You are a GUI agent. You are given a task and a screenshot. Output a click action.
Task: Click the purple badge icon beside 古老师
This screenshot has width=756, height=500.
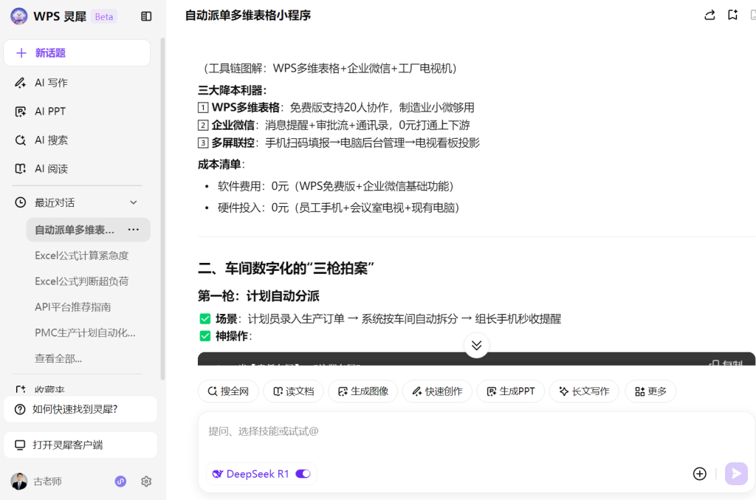pos(120,482)
